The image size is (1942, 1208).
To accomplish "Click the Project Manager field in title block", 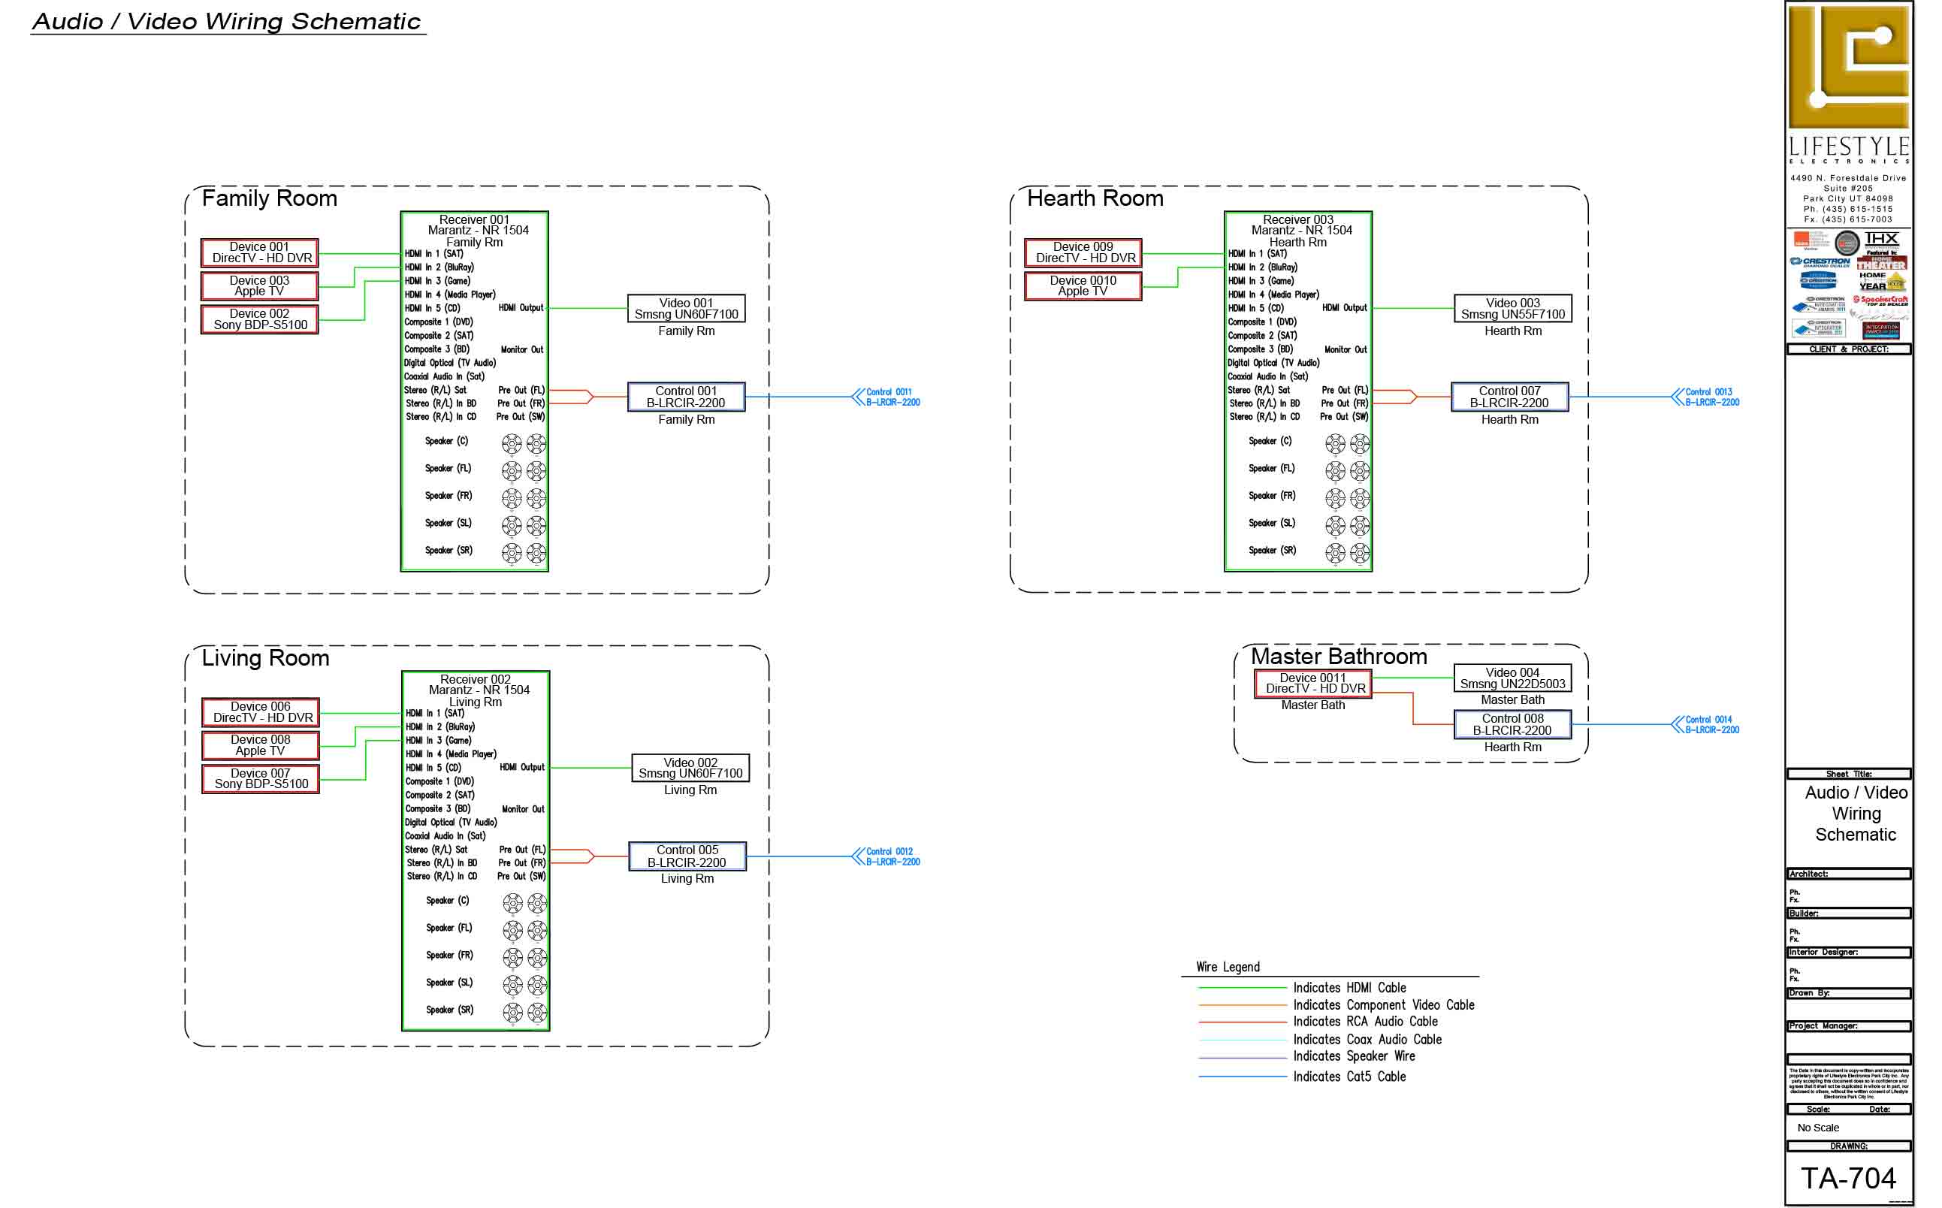I will pos(1849,1026).
